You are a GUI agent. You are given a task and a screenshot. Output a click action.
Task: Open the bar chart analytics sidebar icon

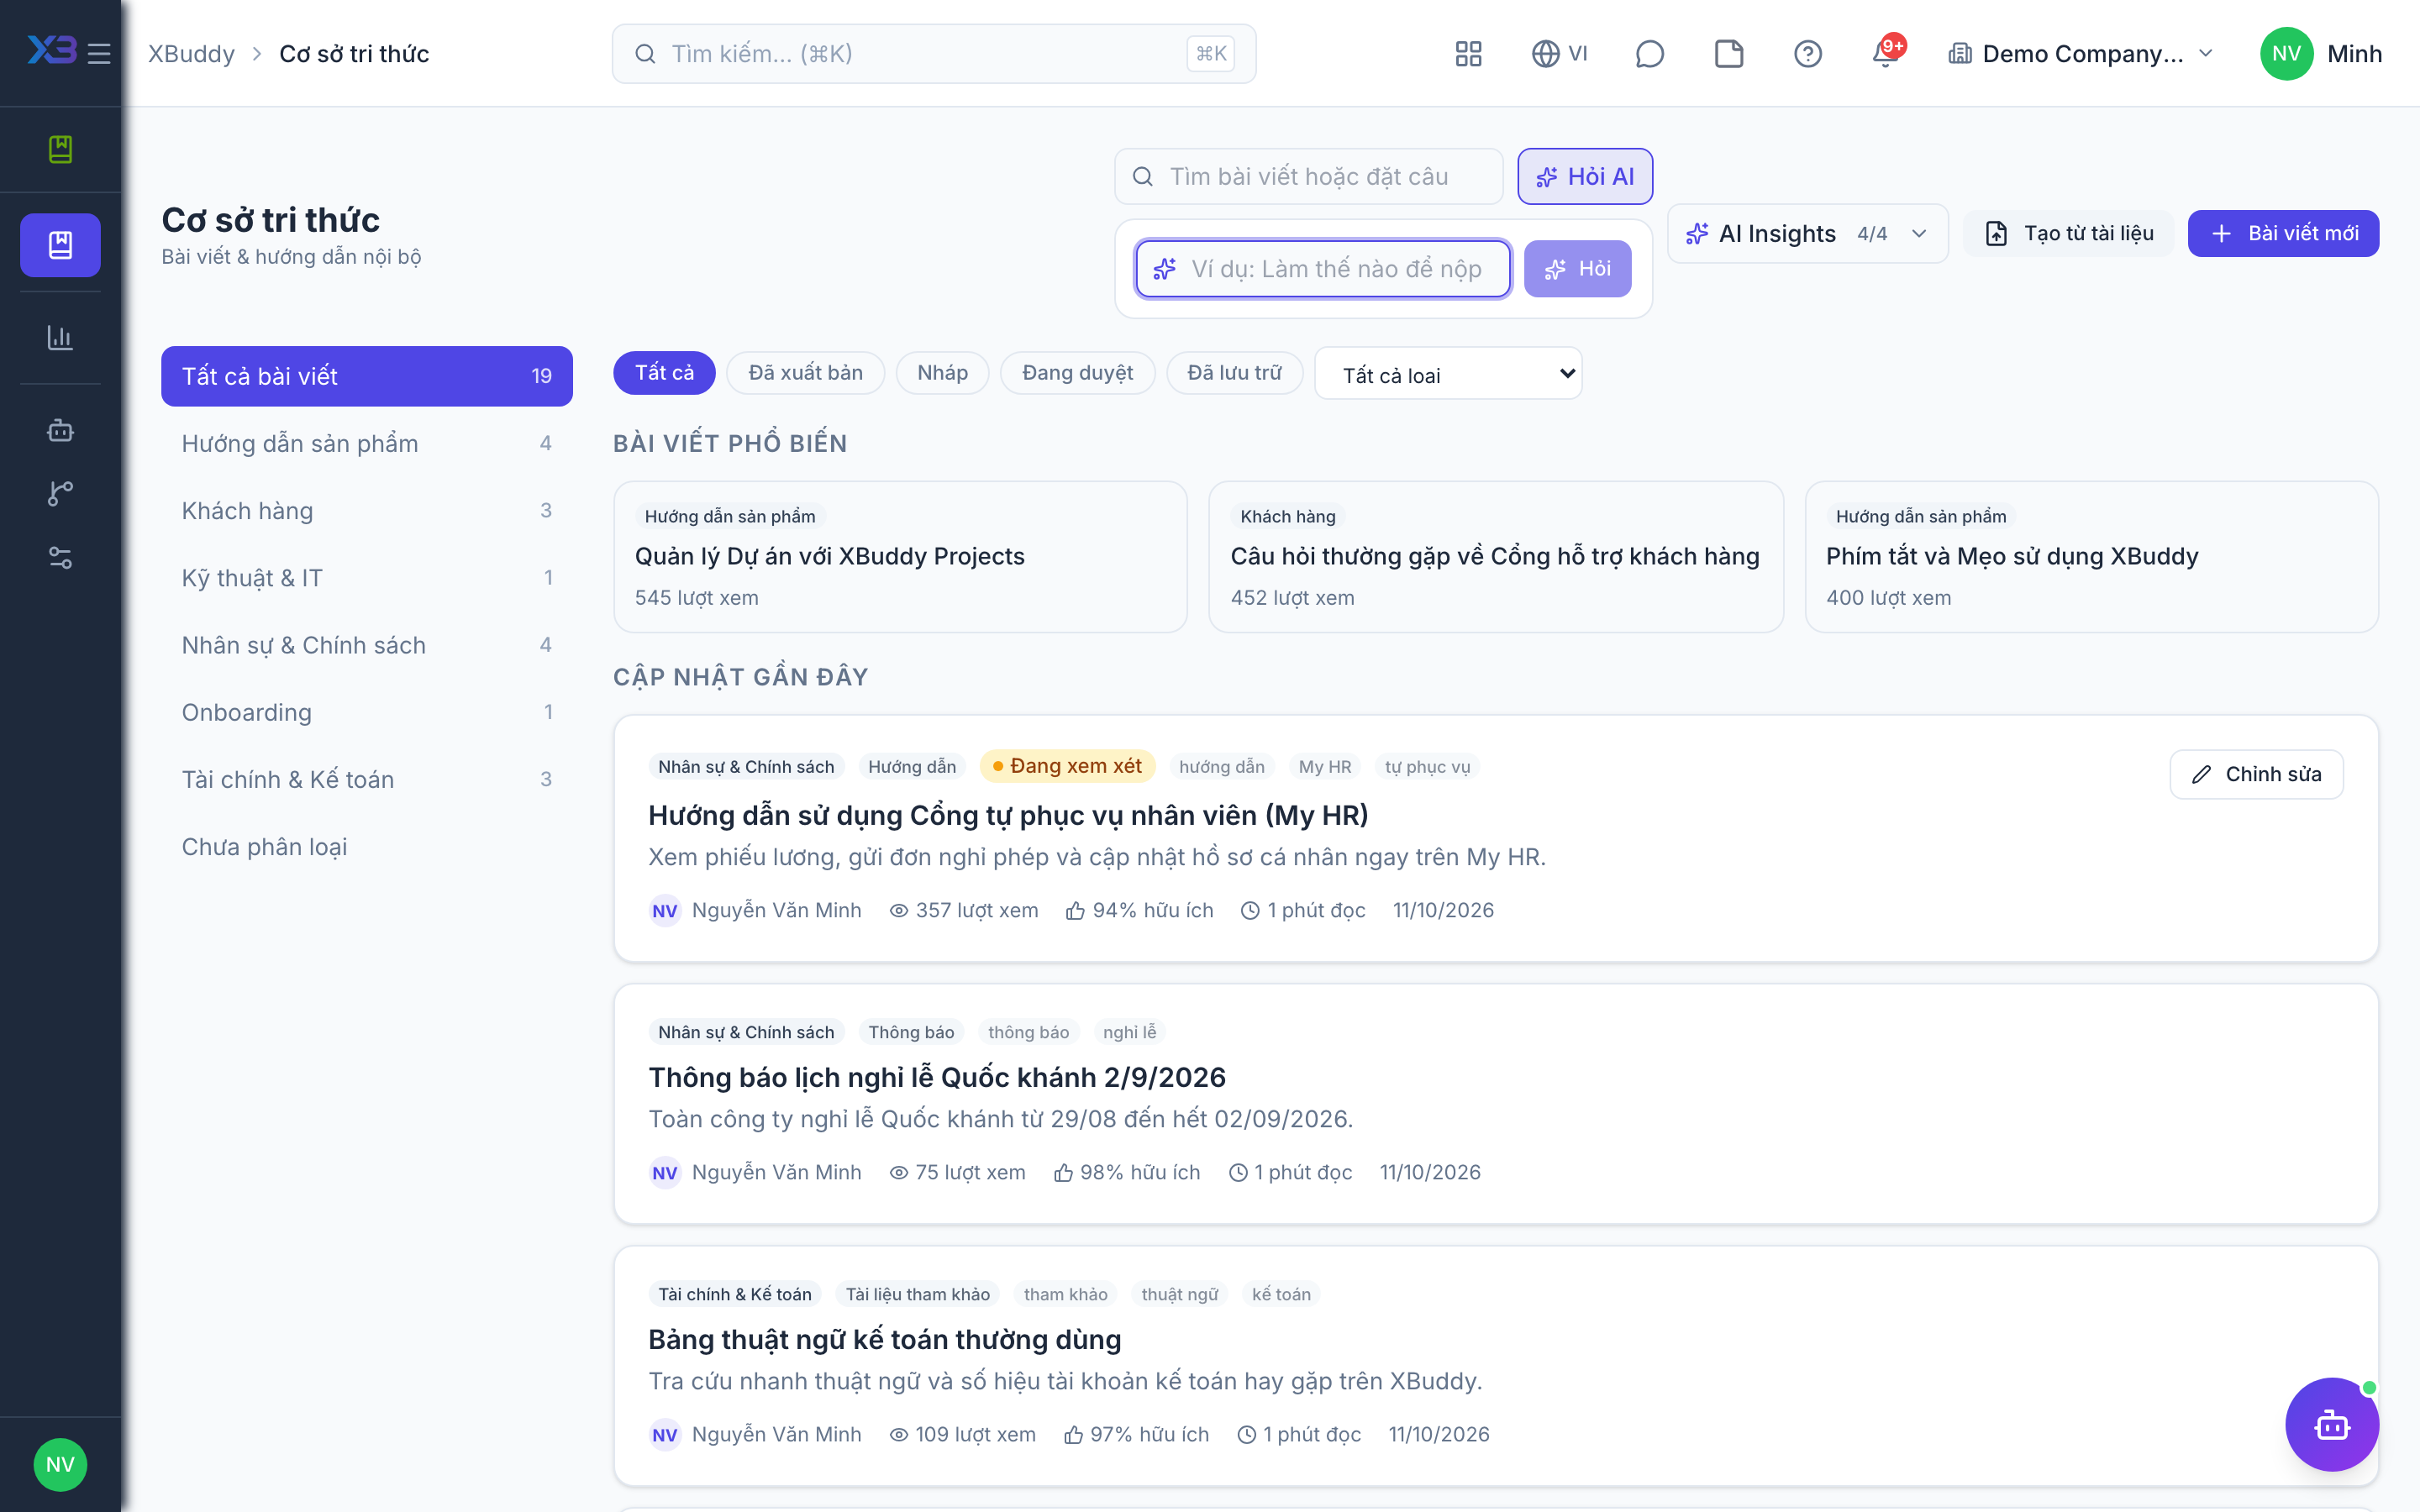coord(60,337)
